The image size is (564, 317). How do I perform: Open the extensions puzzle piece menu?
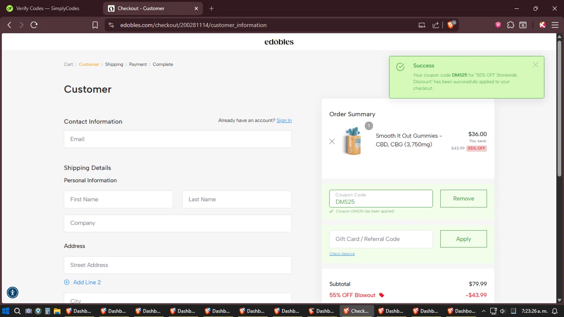[x=511, y=25]
